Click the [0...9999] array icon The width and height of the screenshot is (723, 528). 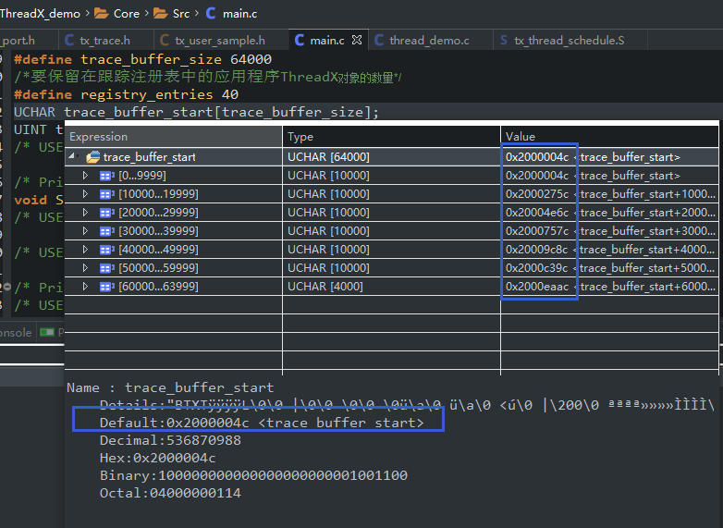(107, 176)
